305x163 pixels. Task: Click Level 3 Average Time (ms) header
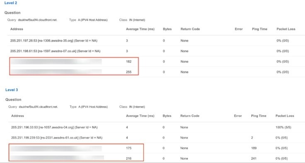[x=140, y=116]
